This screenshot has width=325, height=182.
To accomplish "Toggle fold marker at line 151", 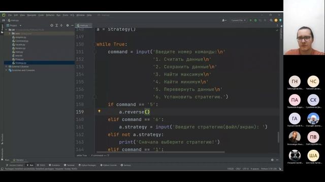I will tap(94, 52).
